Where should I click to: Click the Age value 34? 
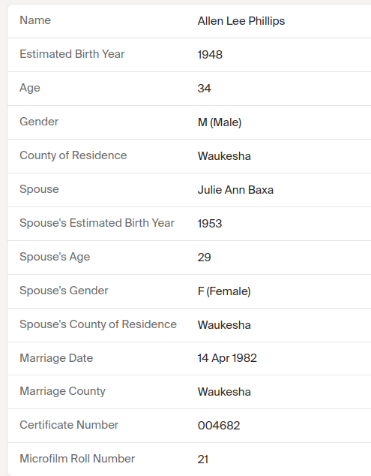[204, 89]
